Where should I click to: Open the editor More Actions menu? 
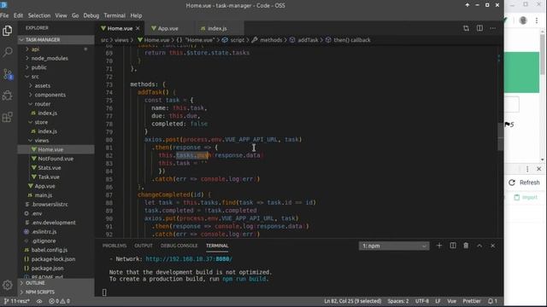[x=493, y=28]
